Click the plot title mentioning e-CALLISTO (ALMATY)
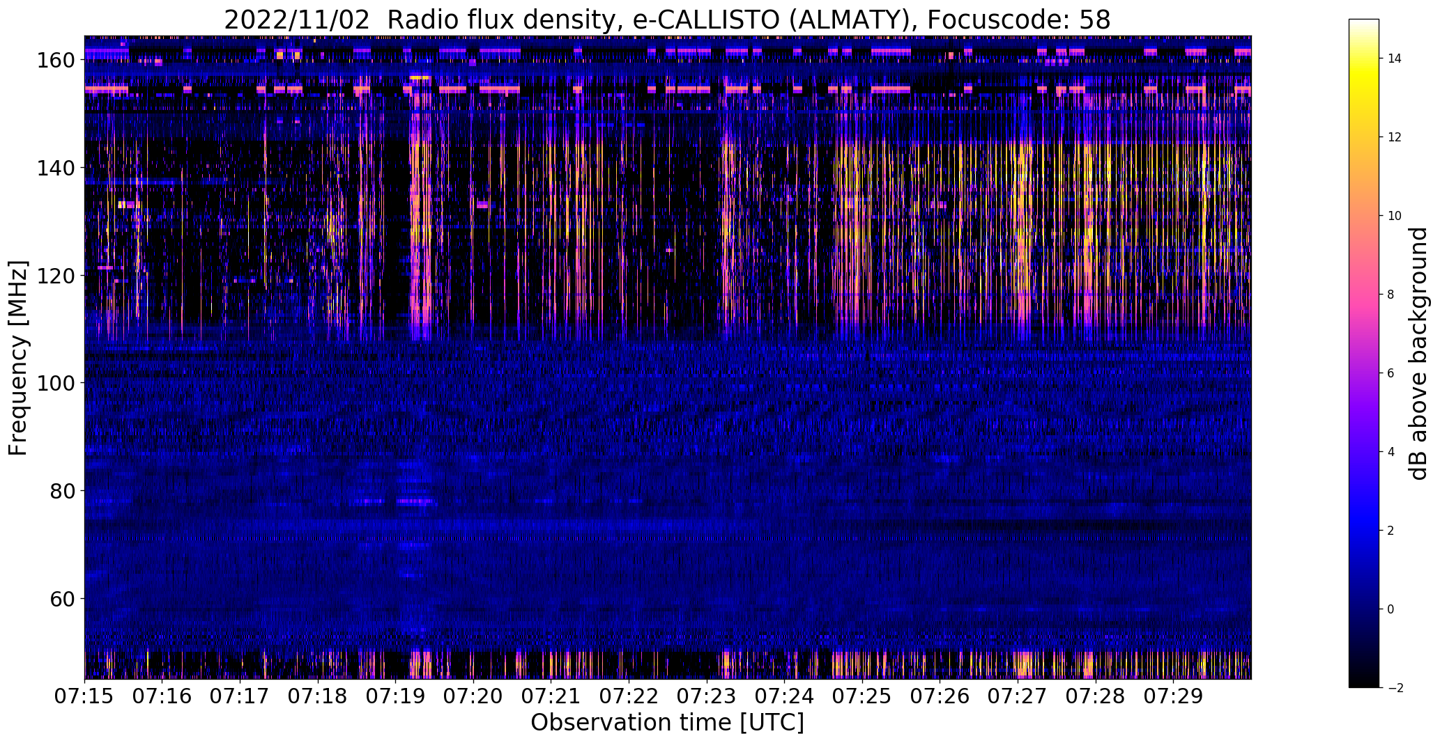 667,19
